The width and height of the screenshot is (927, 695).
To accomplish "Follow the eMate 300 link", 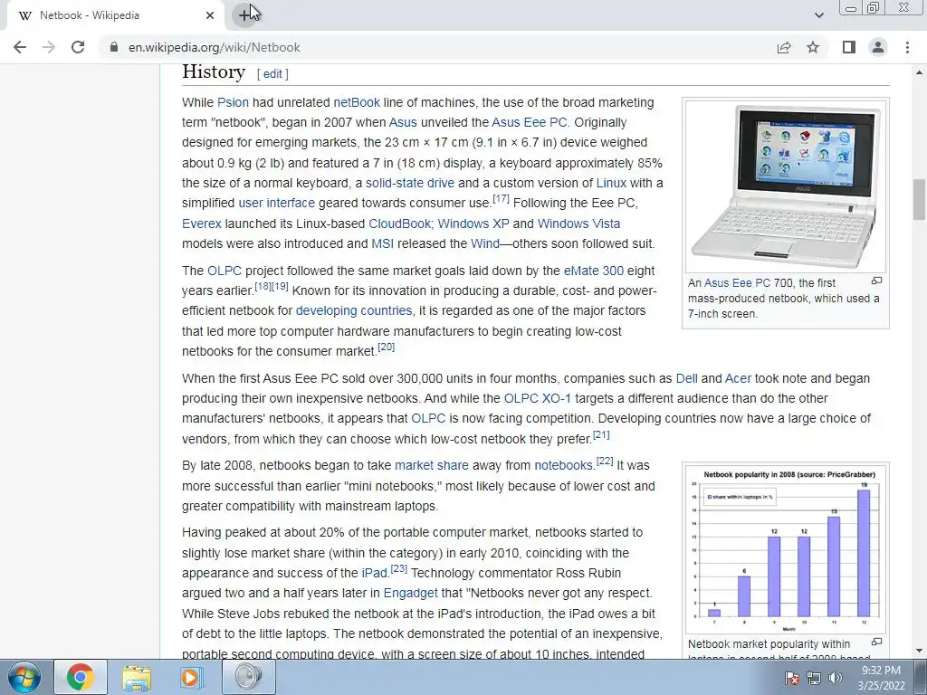I will click(594, 271).
